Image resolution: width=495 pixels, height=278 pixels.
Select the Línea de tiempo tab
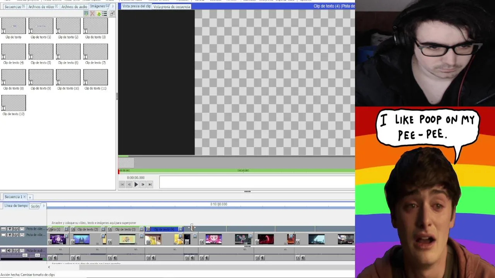tap(16, 206)
